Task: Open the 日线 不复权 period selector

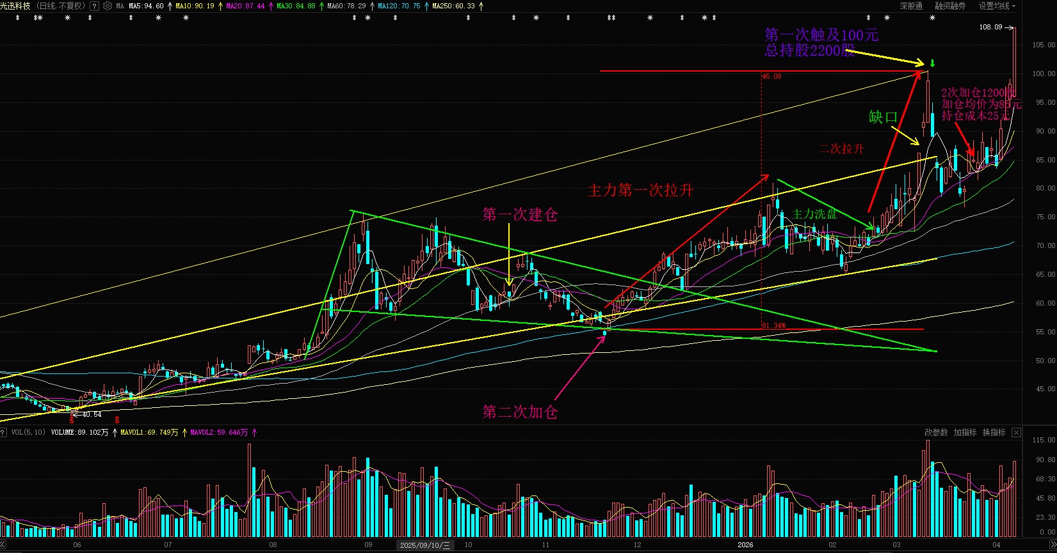Action: point(61,6)
